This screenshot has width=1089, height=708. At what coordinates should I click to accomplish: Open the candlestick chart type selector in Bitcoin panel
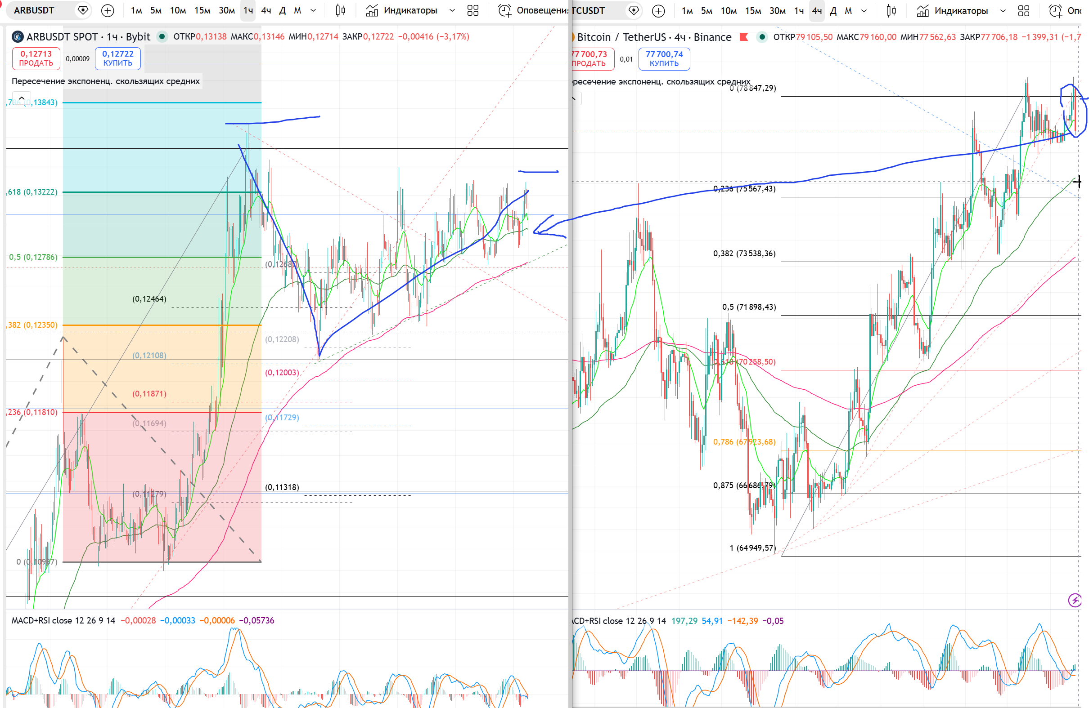tap(891, 10)
